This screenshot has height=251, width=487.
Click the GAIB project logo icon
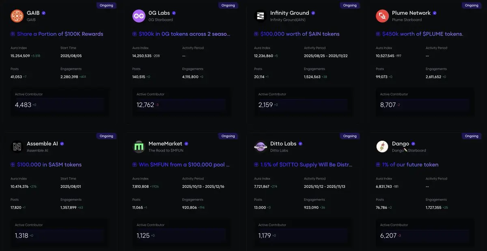point(17,16)
